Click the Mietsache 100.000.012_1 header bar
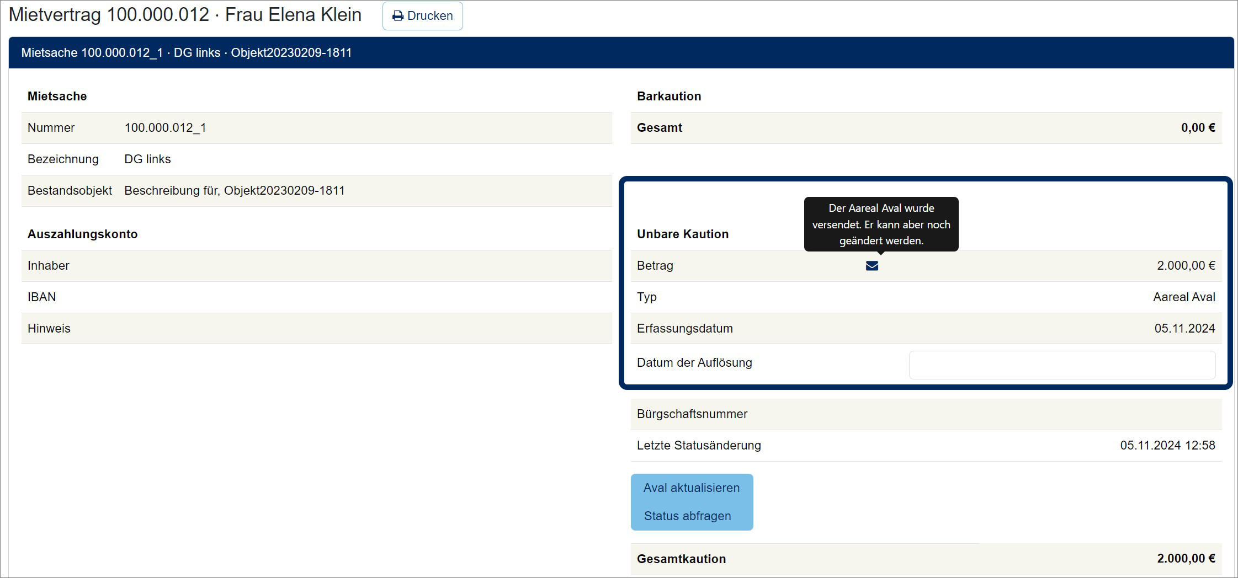Image resolution: width=1238 pixels, height=578 pixels. pyautogui.click(x=621, y=53)
